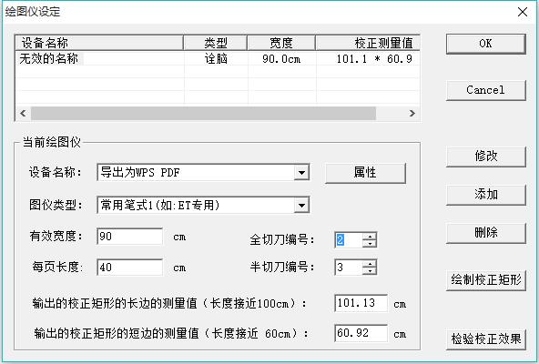The image size is (539, 364).
Task: Click the 有效宽度 input field
Action: click(129, 237)
